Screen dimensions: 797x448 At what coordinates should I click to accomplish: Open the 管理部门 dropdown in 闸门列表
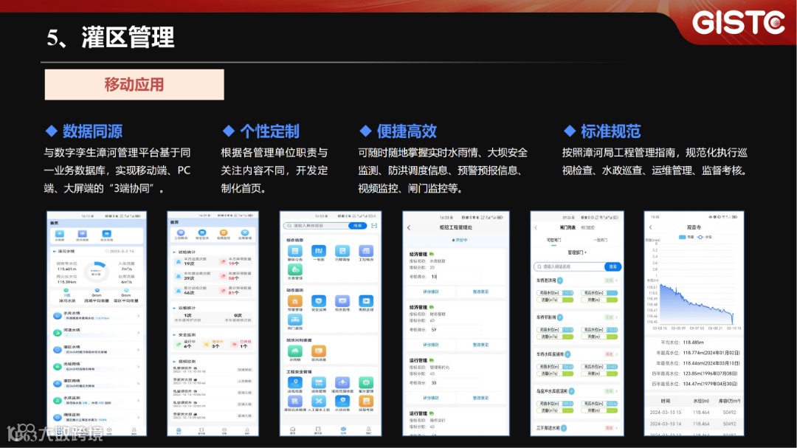(x=577, y=252)
